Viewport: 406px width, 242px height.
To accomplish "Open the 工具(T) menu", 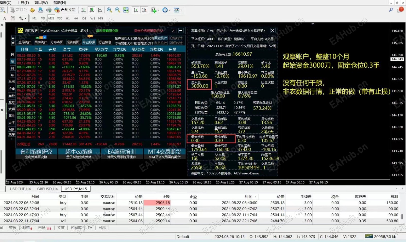I will (23, 2).
